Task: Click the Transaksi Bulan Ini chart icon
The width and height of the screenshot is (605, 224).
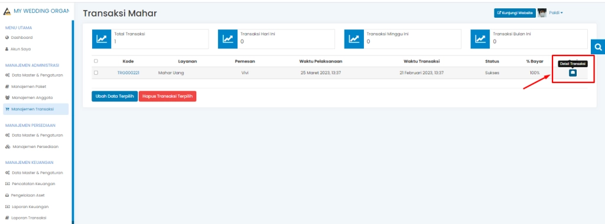Action: 480,39
